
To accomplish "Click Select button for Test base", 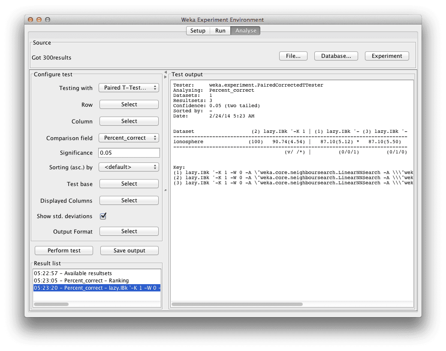I will click(x=129, y=183).
